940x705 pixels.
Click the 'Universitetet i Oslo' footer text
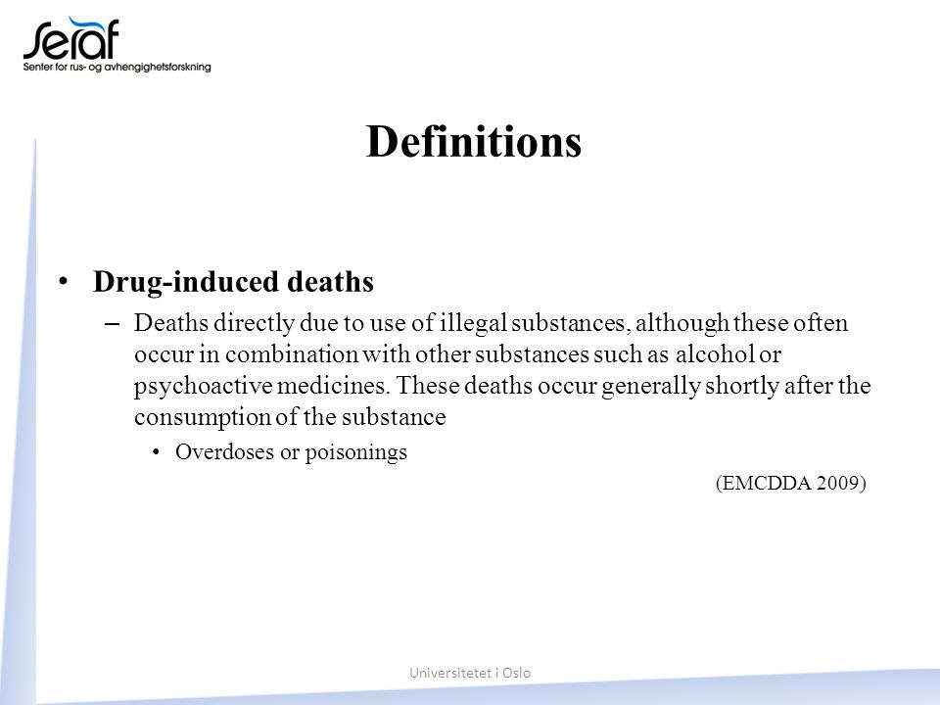point(470,673)
